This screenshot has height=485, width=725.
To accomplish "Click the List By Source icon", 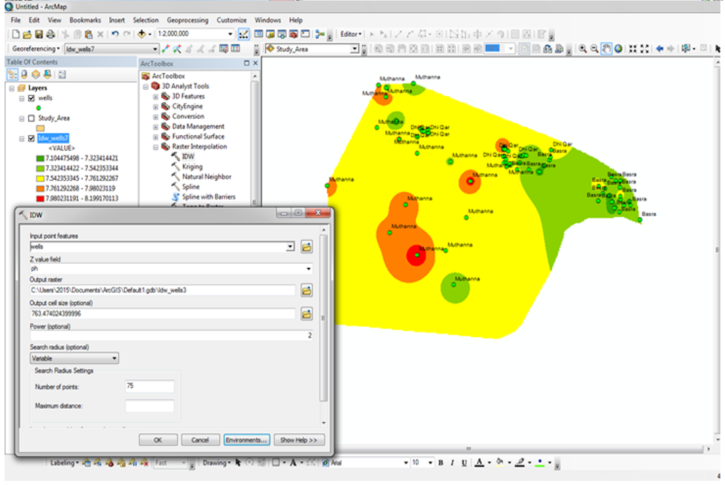I will pyautogui.click(x=24, y=74).
